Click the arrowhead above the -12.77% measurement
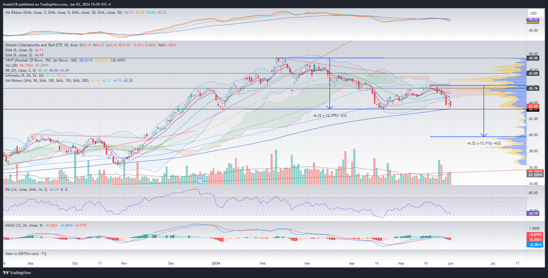The width and height of the screenshot is (548, 278). tap(329, 107)
